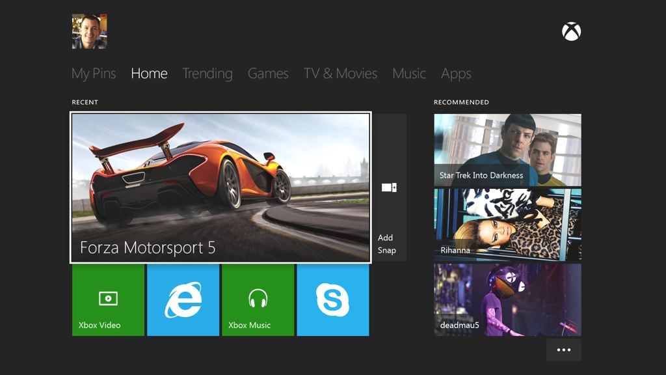Select the Rihanna recommended tile

507,225
